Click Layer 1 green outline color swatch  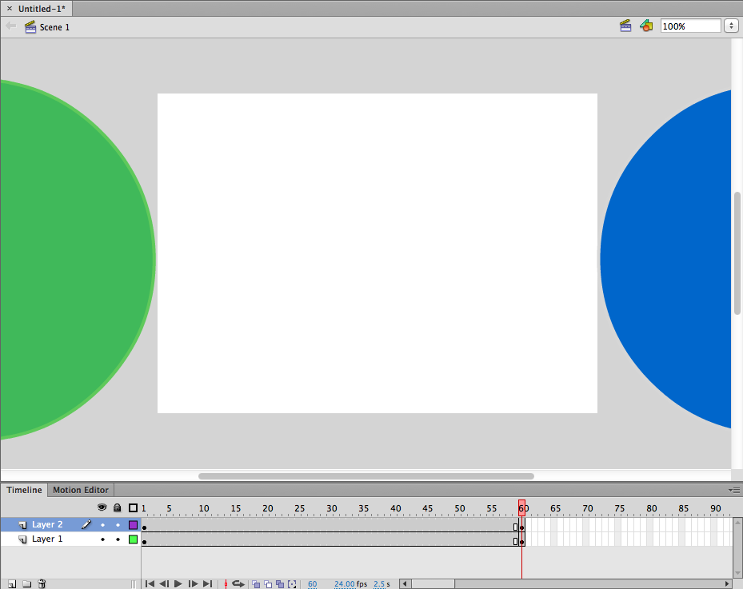click(x=133, y=539)
